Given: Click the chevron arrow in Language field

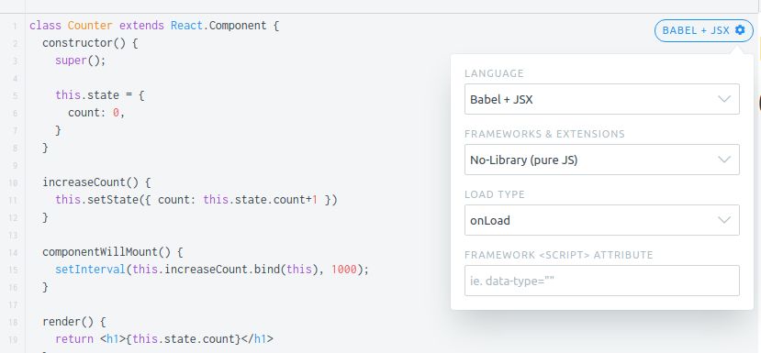Looking at the screenshot, I should [724, 99].
